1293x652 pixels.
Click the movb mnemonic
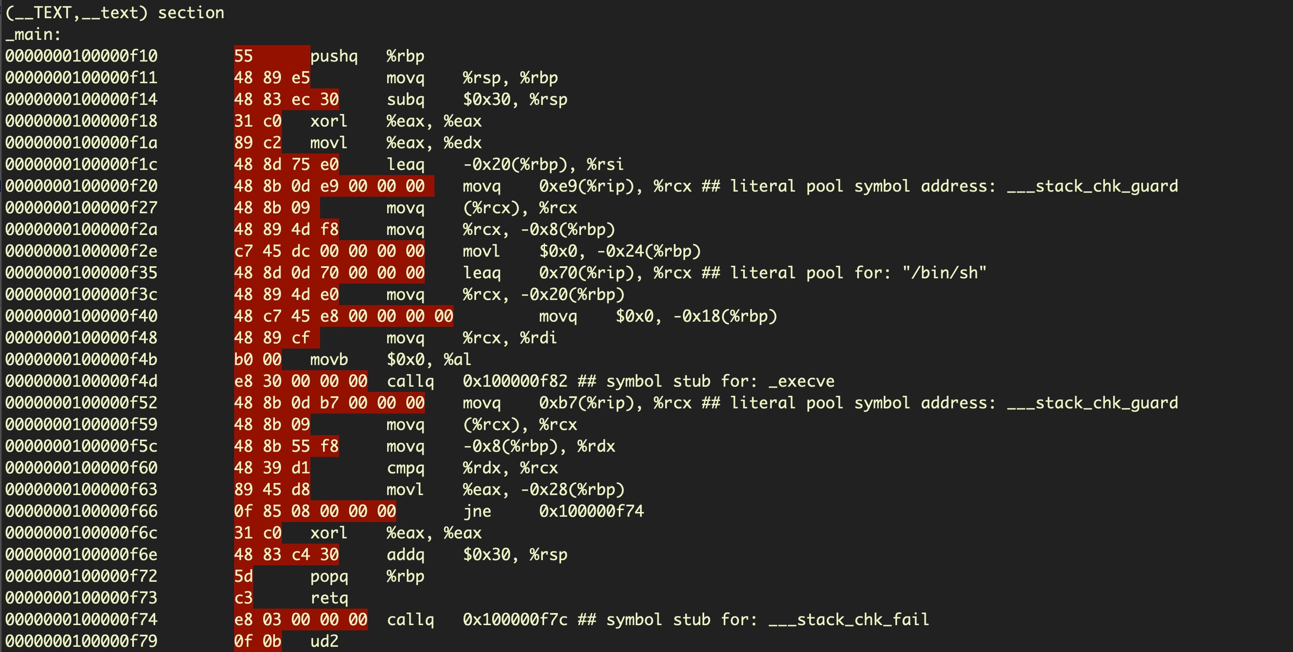tap(329, 359)
